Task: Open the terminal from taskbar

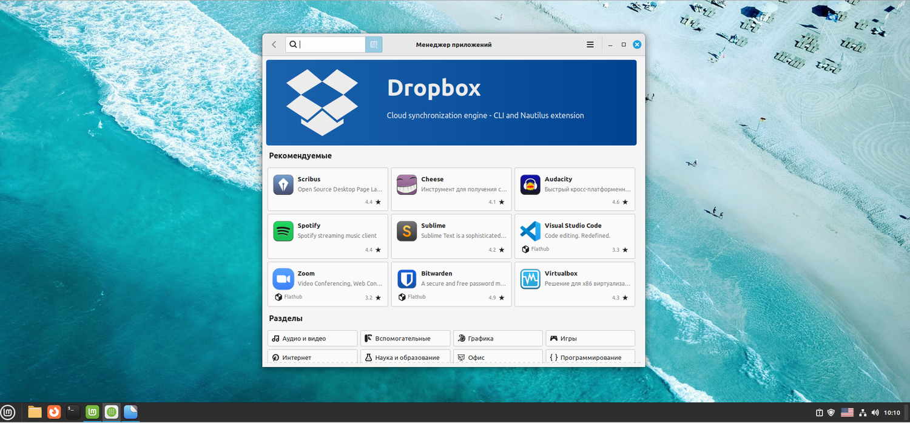Action: coord(73,412)
